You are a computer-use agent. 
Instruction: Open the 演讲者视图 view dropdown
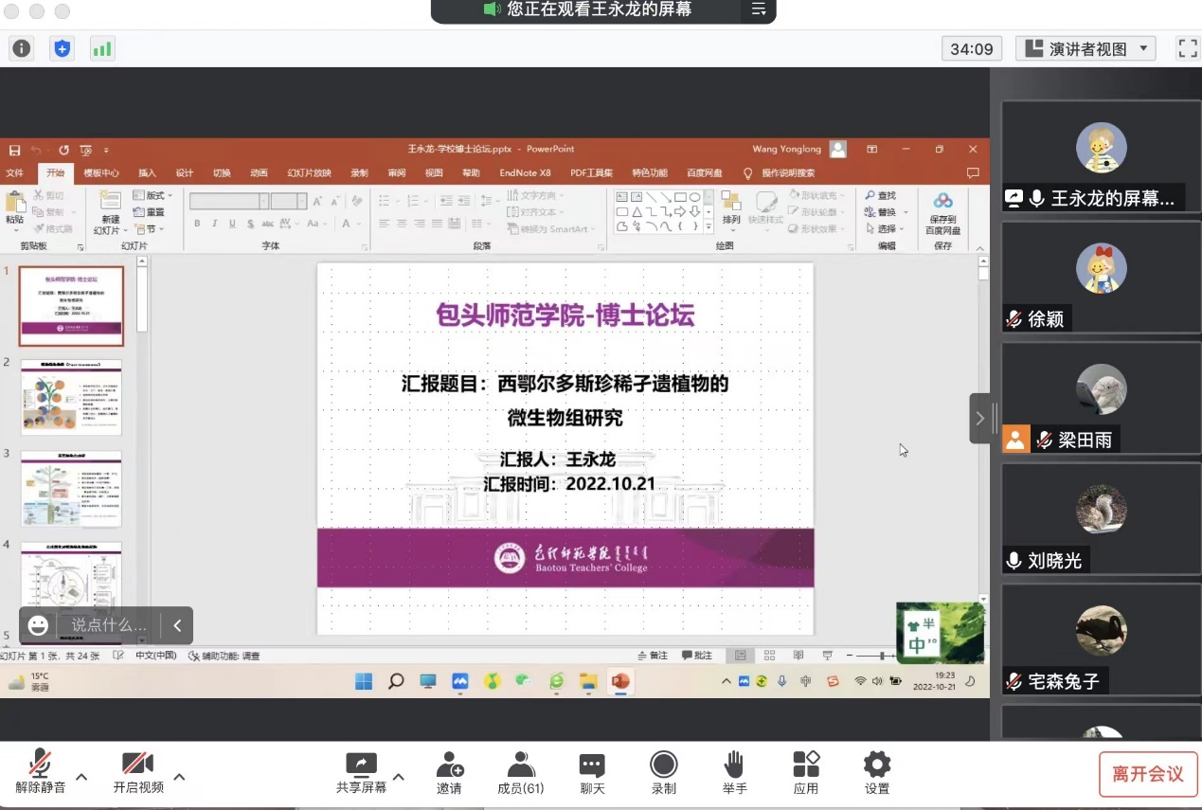[1086, 48]
